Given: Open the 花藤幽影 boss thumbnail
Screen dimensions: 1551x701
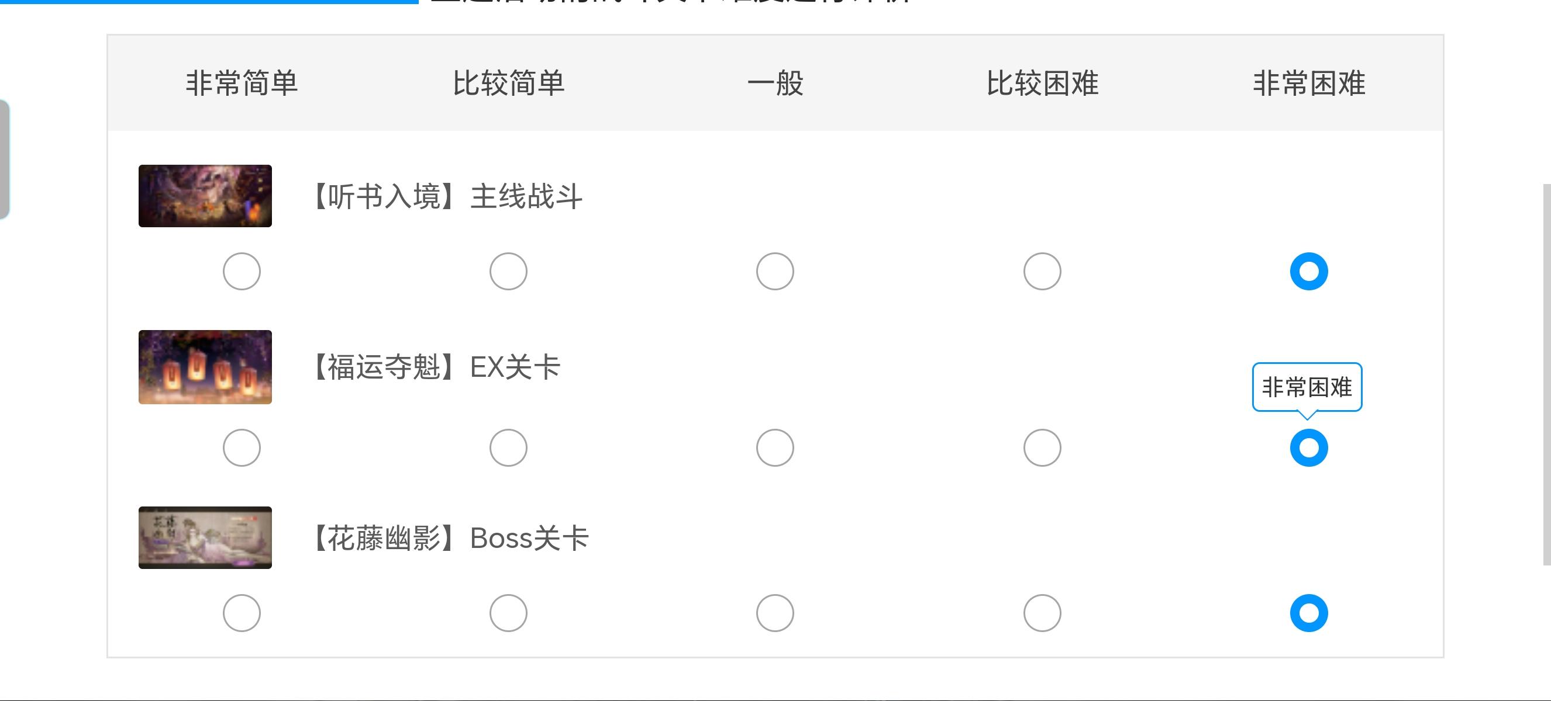Looking at the screenshot, I should [205, 537].
